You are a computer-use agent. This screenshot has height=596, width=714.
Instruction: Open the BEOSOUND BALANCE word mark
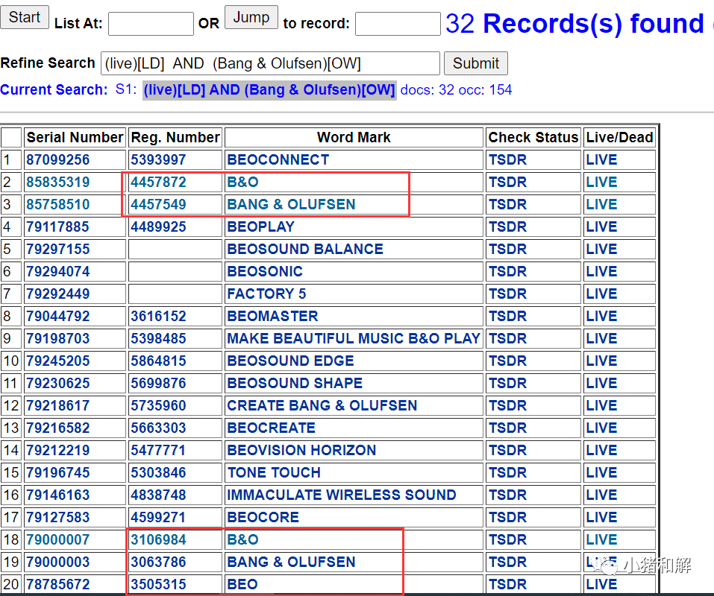coord(305,249)
